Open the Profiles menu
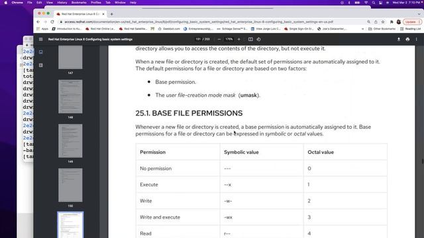 (x=95, y=3)
